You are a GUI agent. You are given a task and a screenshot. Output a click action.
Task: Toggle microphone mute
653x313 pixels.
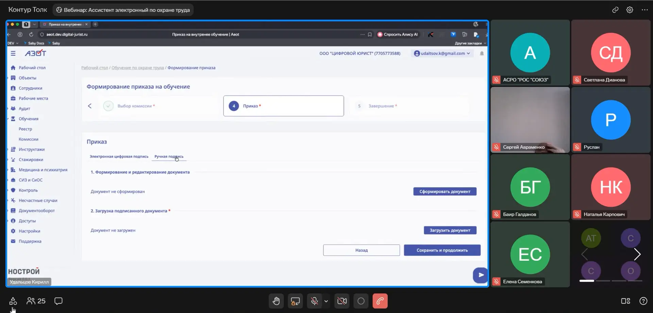(x=314, y=301)
